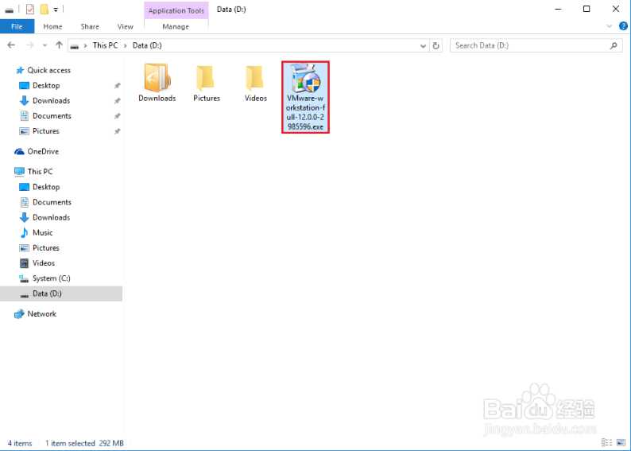Expand the ribbon with the chevron

point(610,26)
